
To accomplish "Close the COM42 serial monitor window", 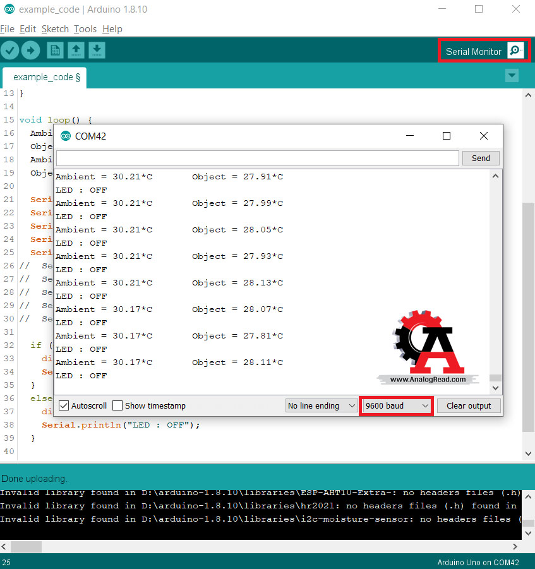I will click(x=483, y=136).
